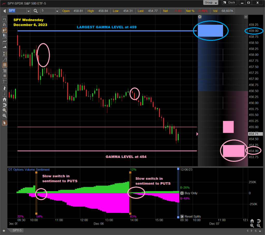Choose the mountain area chart icon

4,47
